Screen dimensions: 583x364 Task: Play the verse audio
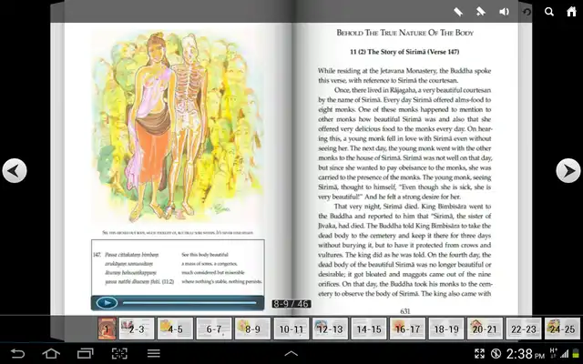(107, 303)
